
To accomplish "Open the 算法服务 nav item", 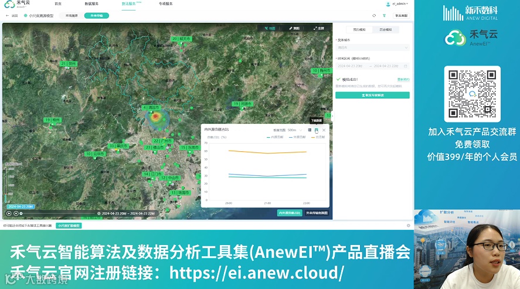I will (128, 4).
